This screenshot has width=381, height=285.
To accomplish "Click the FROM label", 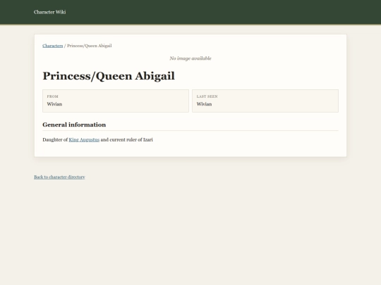I will (x=53, y=96).
